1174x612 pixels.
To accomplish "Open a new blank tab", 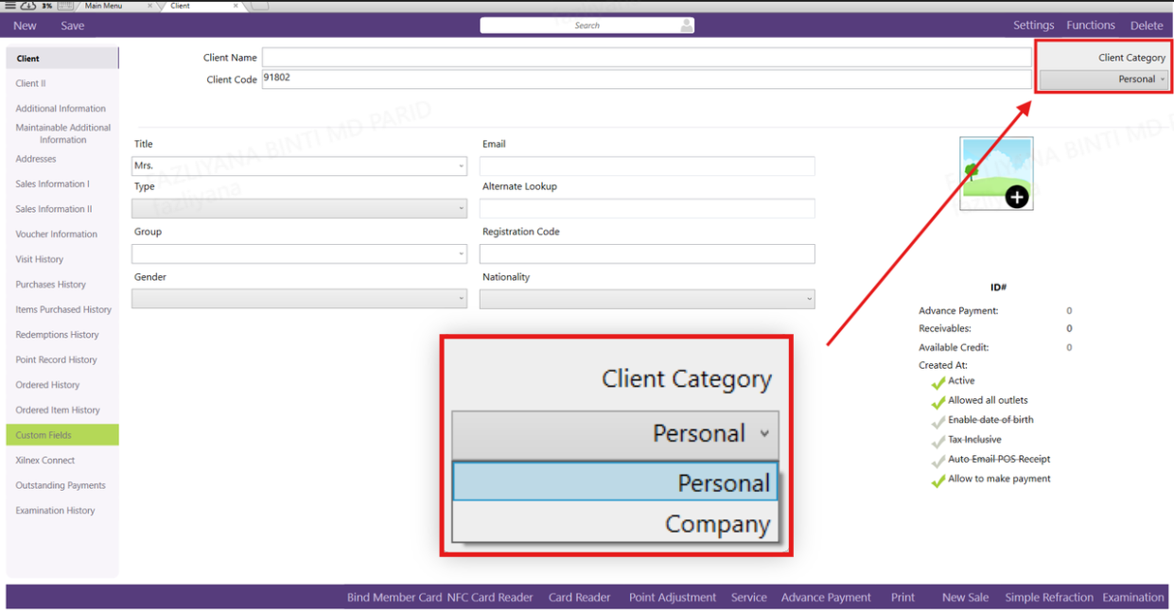I will 260,6.
